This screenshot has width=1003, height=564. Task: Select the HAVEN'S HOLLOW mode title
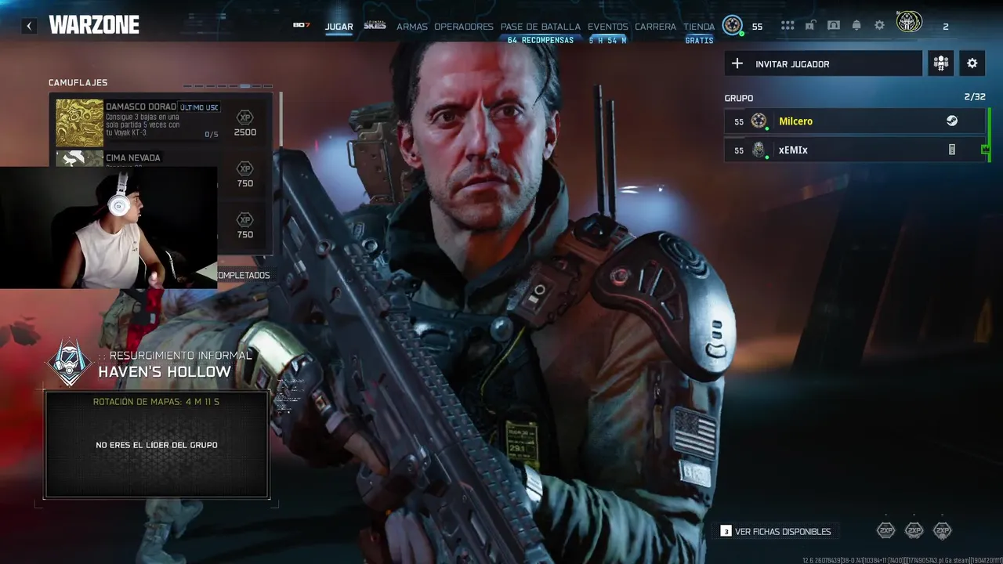[x=165, y=372]
